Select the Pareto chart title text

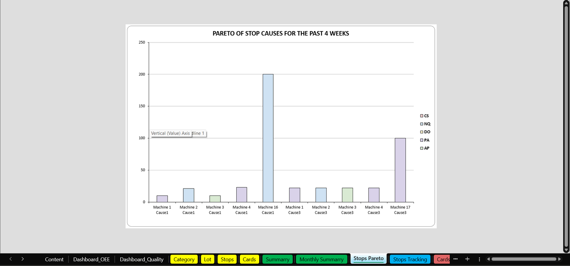coord(280,33)
